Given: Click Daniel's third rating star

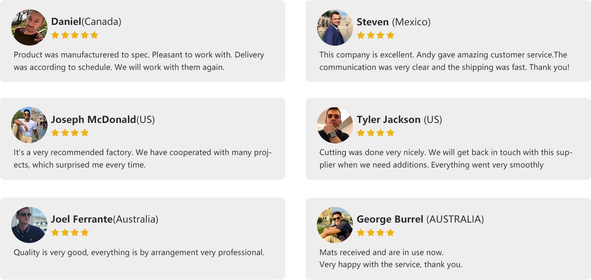Looking at the screenshot, I should tap(75, 35).
